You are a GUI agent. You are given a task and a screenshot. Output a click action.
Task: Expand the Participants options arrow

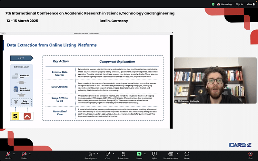(x=98, y=154)
